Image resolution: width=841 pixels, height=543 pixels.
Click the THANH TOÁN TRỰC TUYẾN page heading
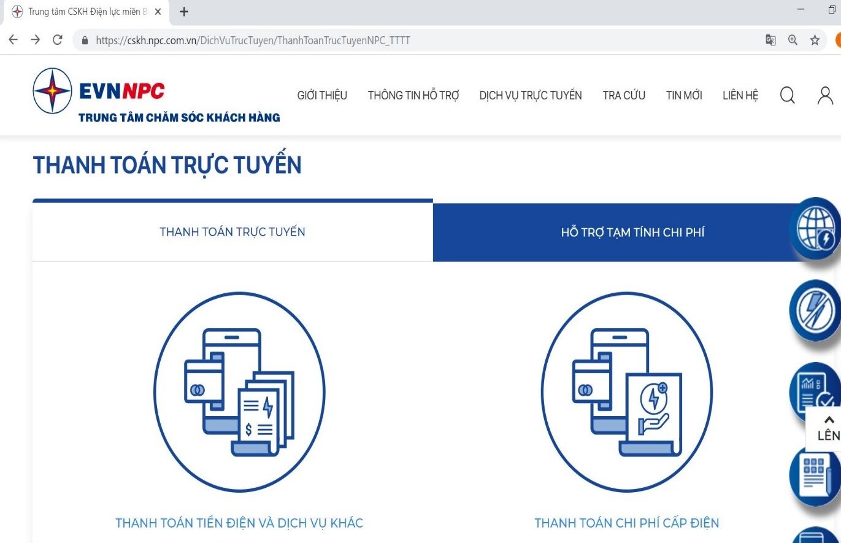(167, 165)
